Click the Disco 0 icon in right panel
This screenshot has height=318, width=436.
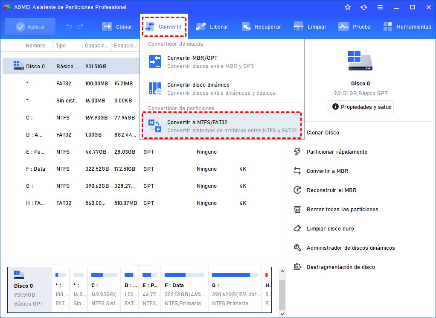(x=360, y=61)
